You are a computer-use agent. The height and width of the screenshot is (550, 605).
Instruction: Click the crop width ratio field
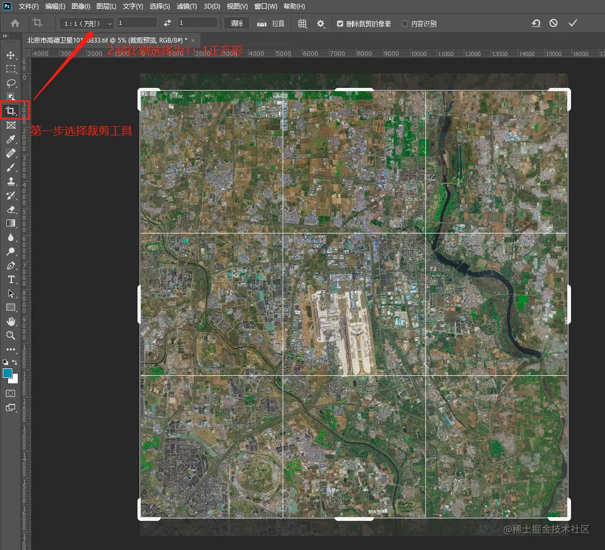click(x=136, y=23)
